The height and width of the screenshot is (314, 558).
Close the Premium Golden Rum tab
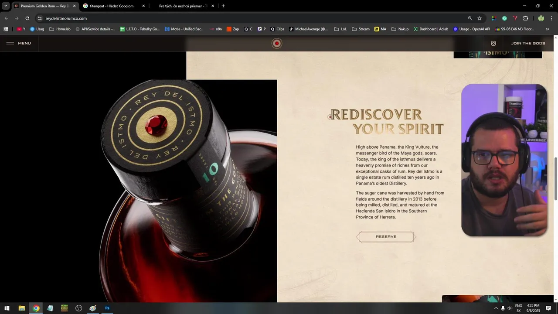click(x=74, y=6)
